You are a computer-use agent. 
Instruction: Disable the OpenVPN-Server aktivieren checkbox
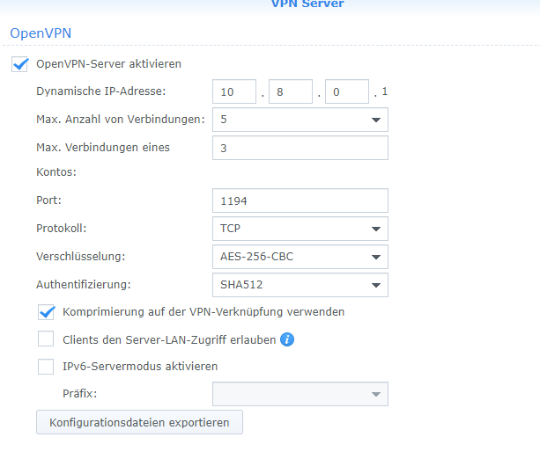(x=21, y=64)
